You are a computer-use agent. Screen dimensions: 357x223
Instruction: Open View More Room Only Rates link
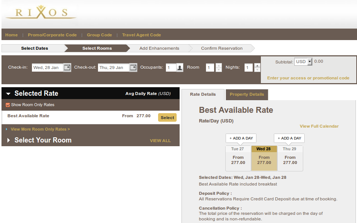[40, 129]
